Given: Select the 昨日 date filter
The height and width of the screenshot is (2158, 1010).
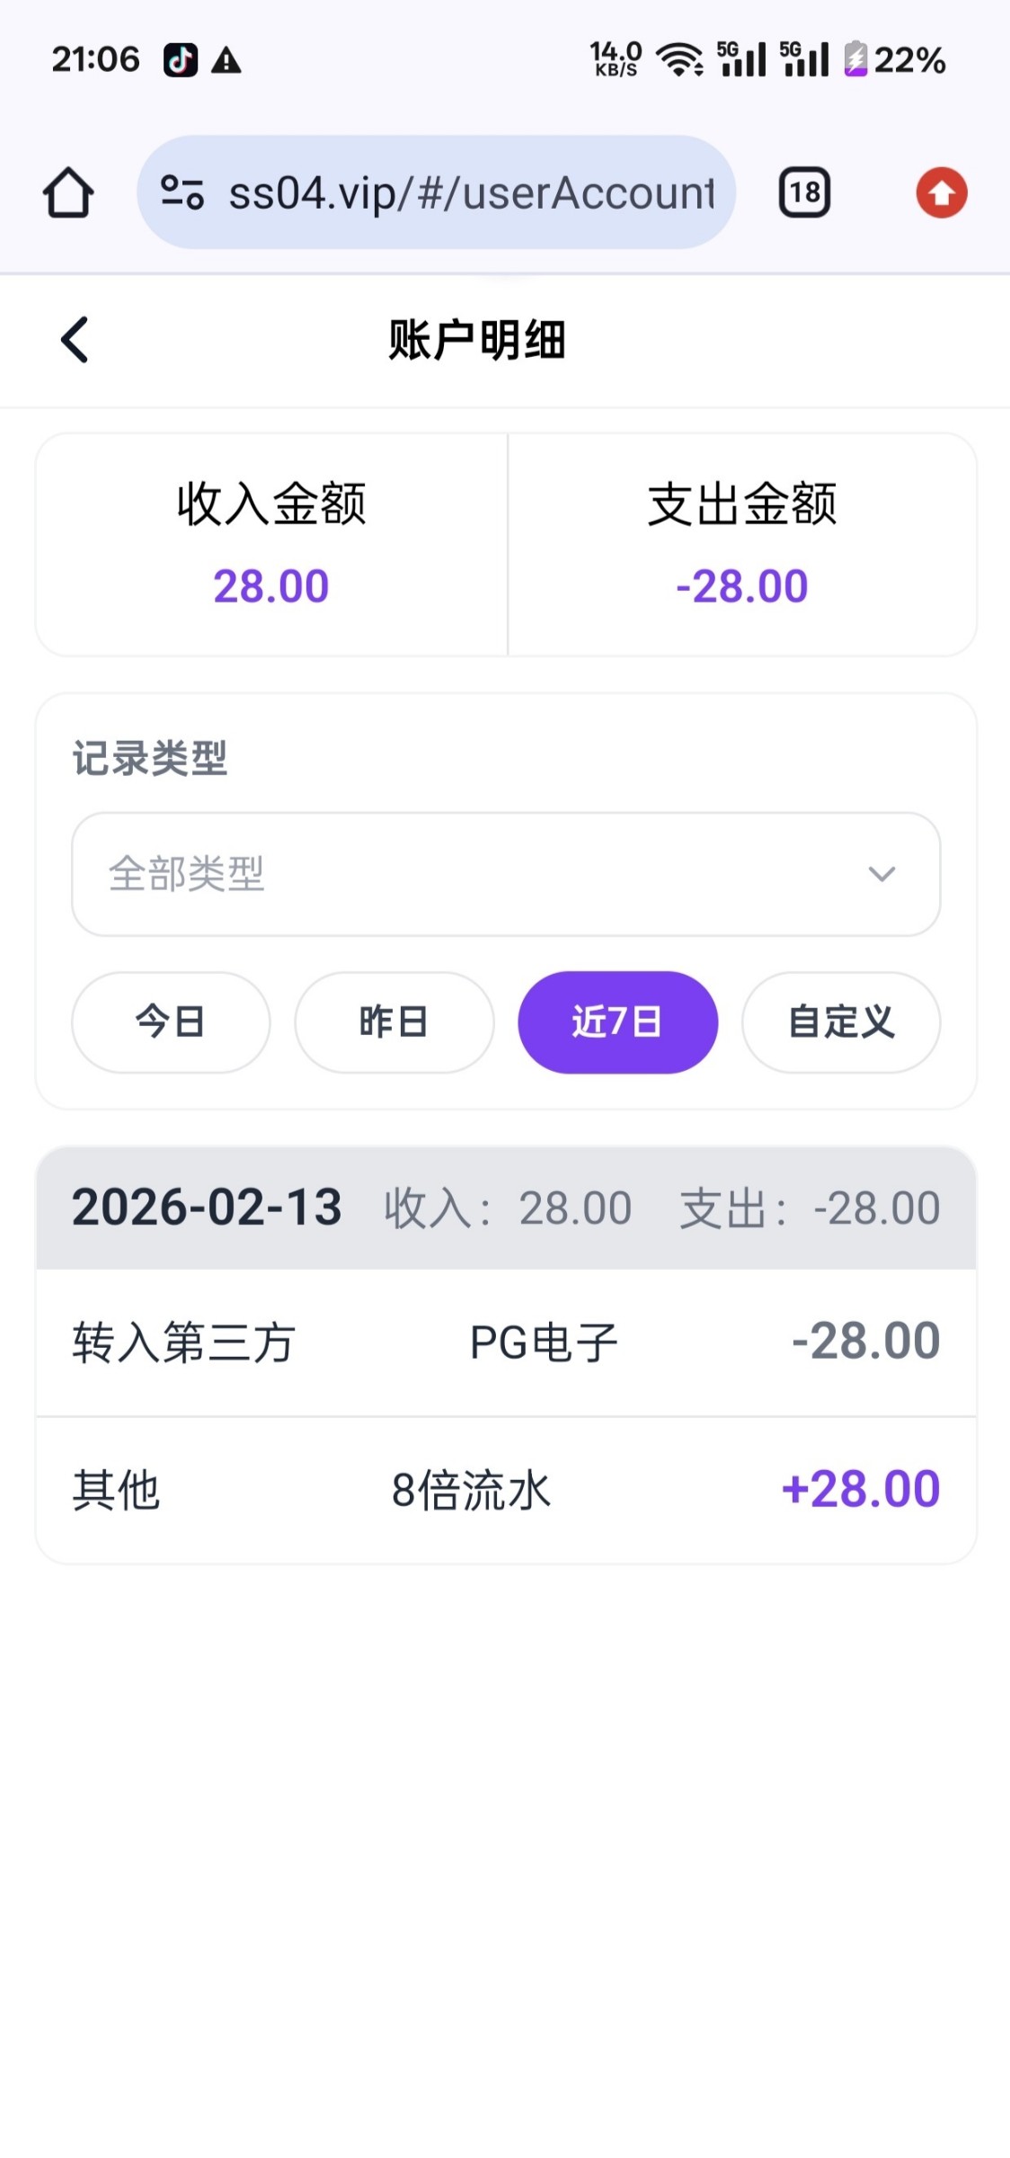Looking at the screenshot, I should [x=394, y=1022].
